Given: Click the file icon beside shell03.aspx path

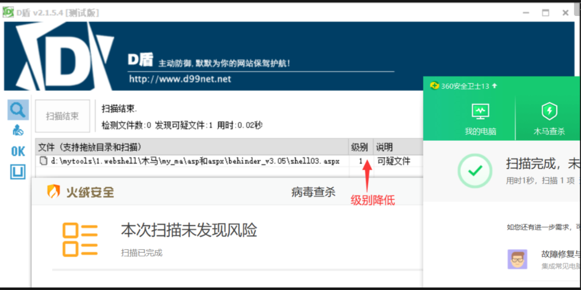Looking at the screenshot, I should (x=44, y=161).
